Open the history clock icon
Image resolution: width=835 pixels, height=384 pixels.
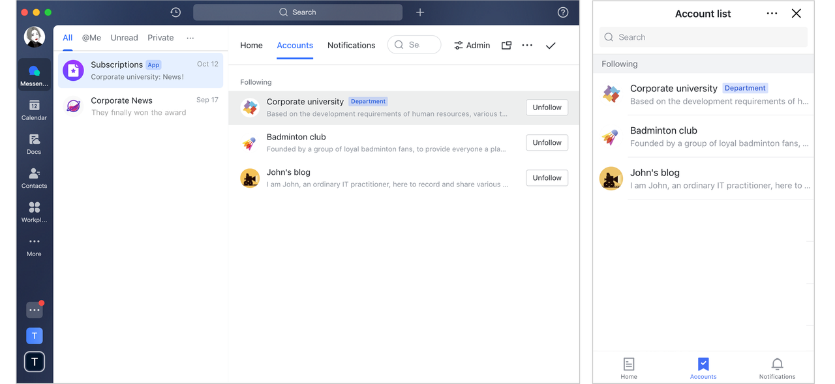(175, 12)
